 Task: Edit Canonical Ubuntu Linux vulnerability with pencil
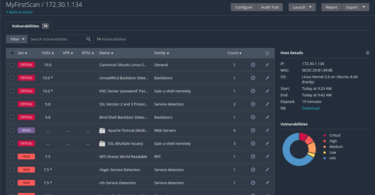click(267, 65)
